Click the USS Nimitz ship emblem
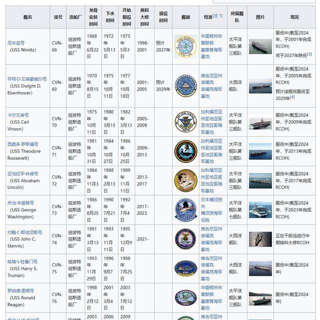The image size is (320, 320). (185, 47)
